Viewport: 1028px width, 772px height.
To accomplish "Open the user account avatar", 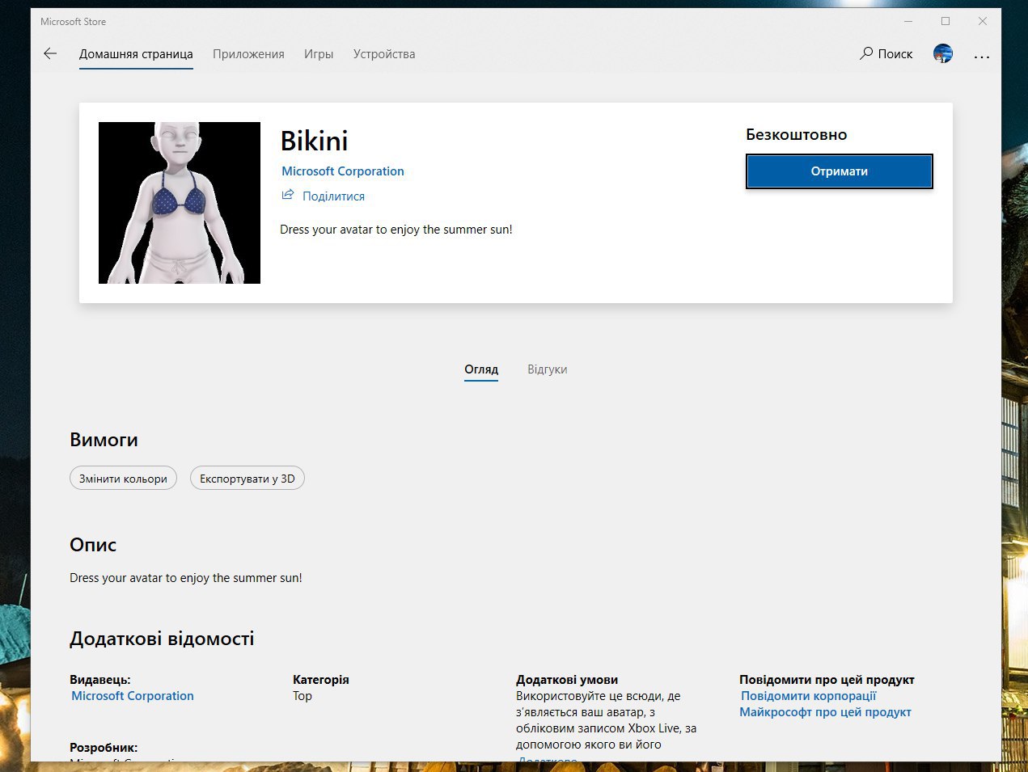I will pyautogui.click(x=943, y=54).
